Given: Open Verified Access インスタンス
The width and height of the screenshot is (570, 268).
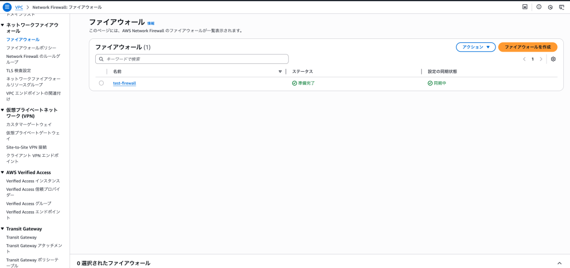Looking at the screenshot, I should (x=33, y=181).
